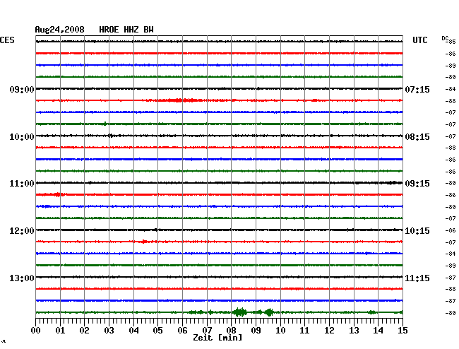The image size is (459, 349).
Task: Click the 10:15 UTC time label
Action: [417, 231]
